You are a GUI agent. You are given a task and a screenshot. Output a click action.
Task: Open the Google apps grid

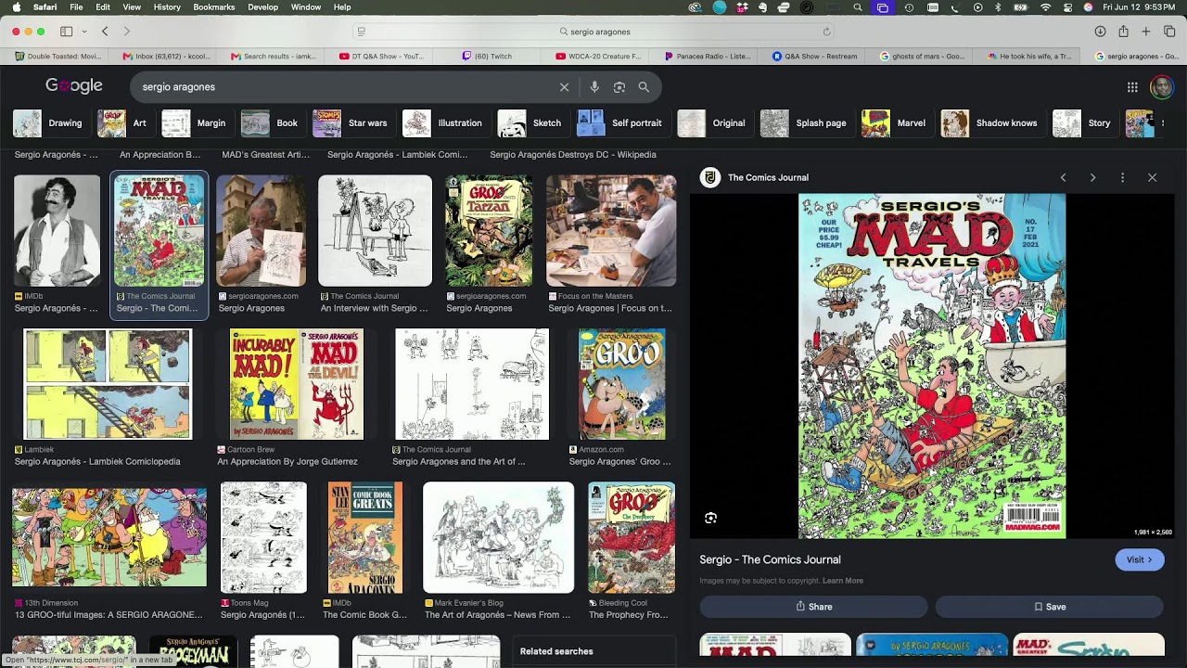(1132, 87)
